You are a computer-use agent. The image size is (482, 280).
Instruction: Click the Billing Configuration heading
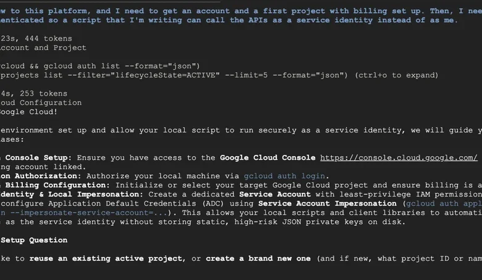pos(55,185)
